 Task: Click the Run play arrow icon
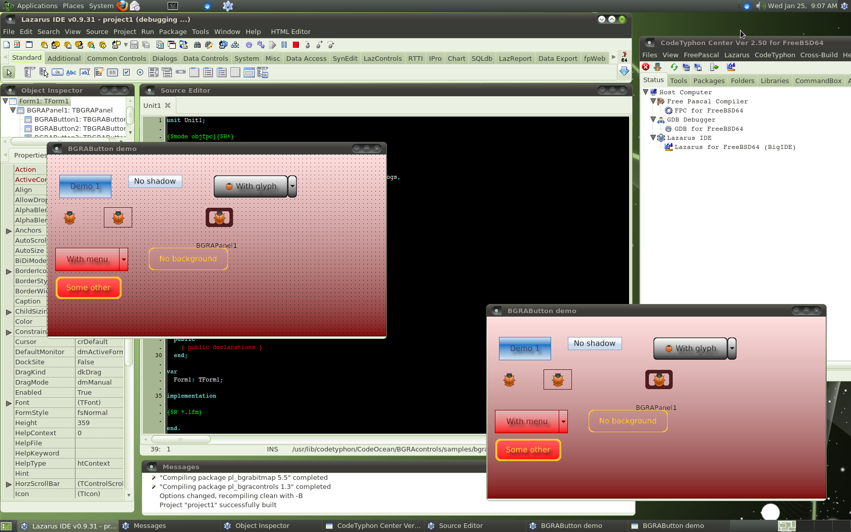point(273,45)
